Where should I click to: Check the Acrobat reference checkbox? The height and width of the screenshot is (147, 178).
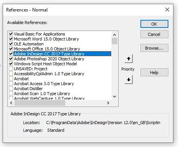tap(11, 79)
